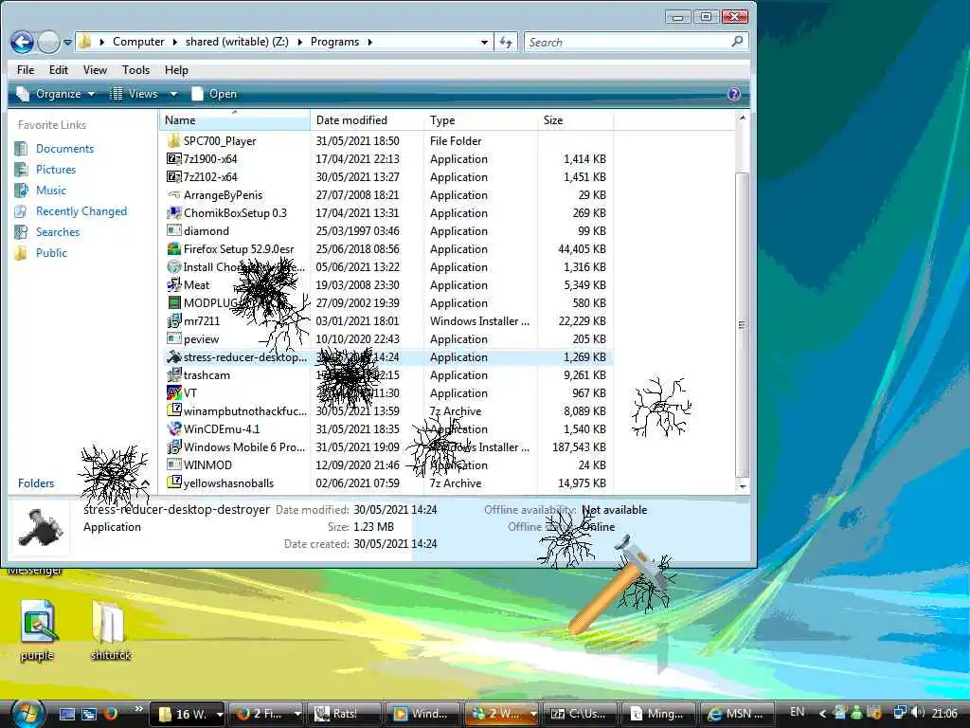The height and width of the screenshot is (728, 970).
Task: Click the file list scroll down arrow
Action: click(743, 486)
